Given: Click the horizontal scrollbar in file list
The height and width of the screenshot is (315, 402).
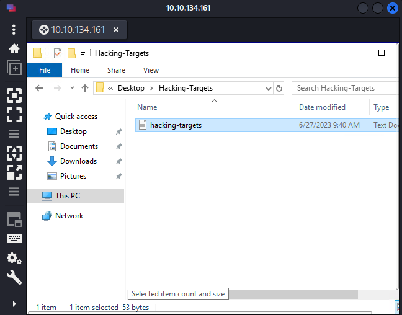Looking at the screenshot, I should click(293, 295).
